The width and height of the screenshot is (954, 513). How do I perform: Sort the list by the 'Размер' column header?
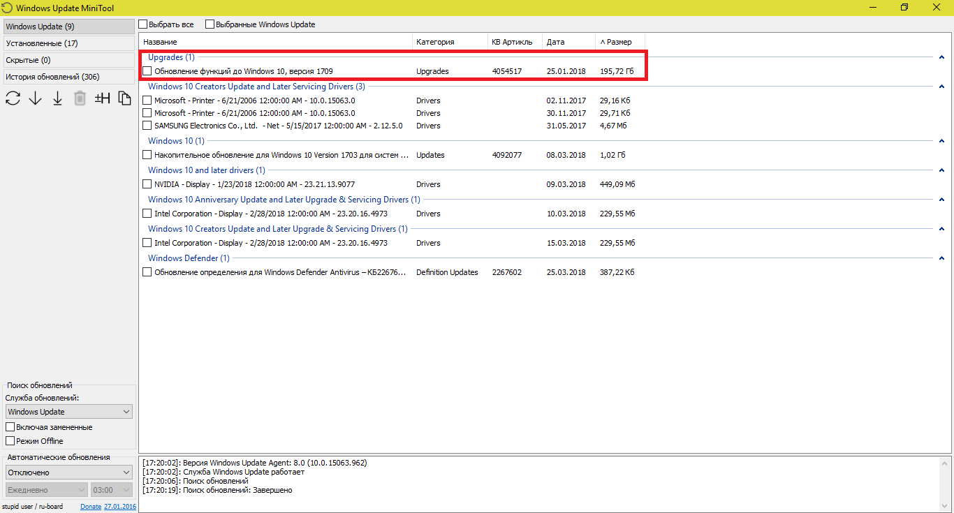[619, 42]
